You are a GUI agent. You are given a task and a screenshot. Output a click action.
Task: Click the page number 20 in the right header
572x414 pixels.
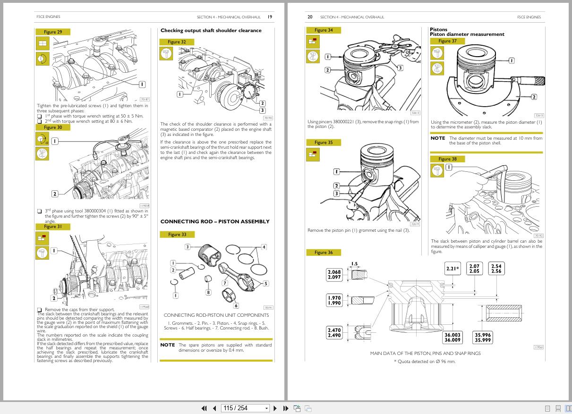pos(310,17)
